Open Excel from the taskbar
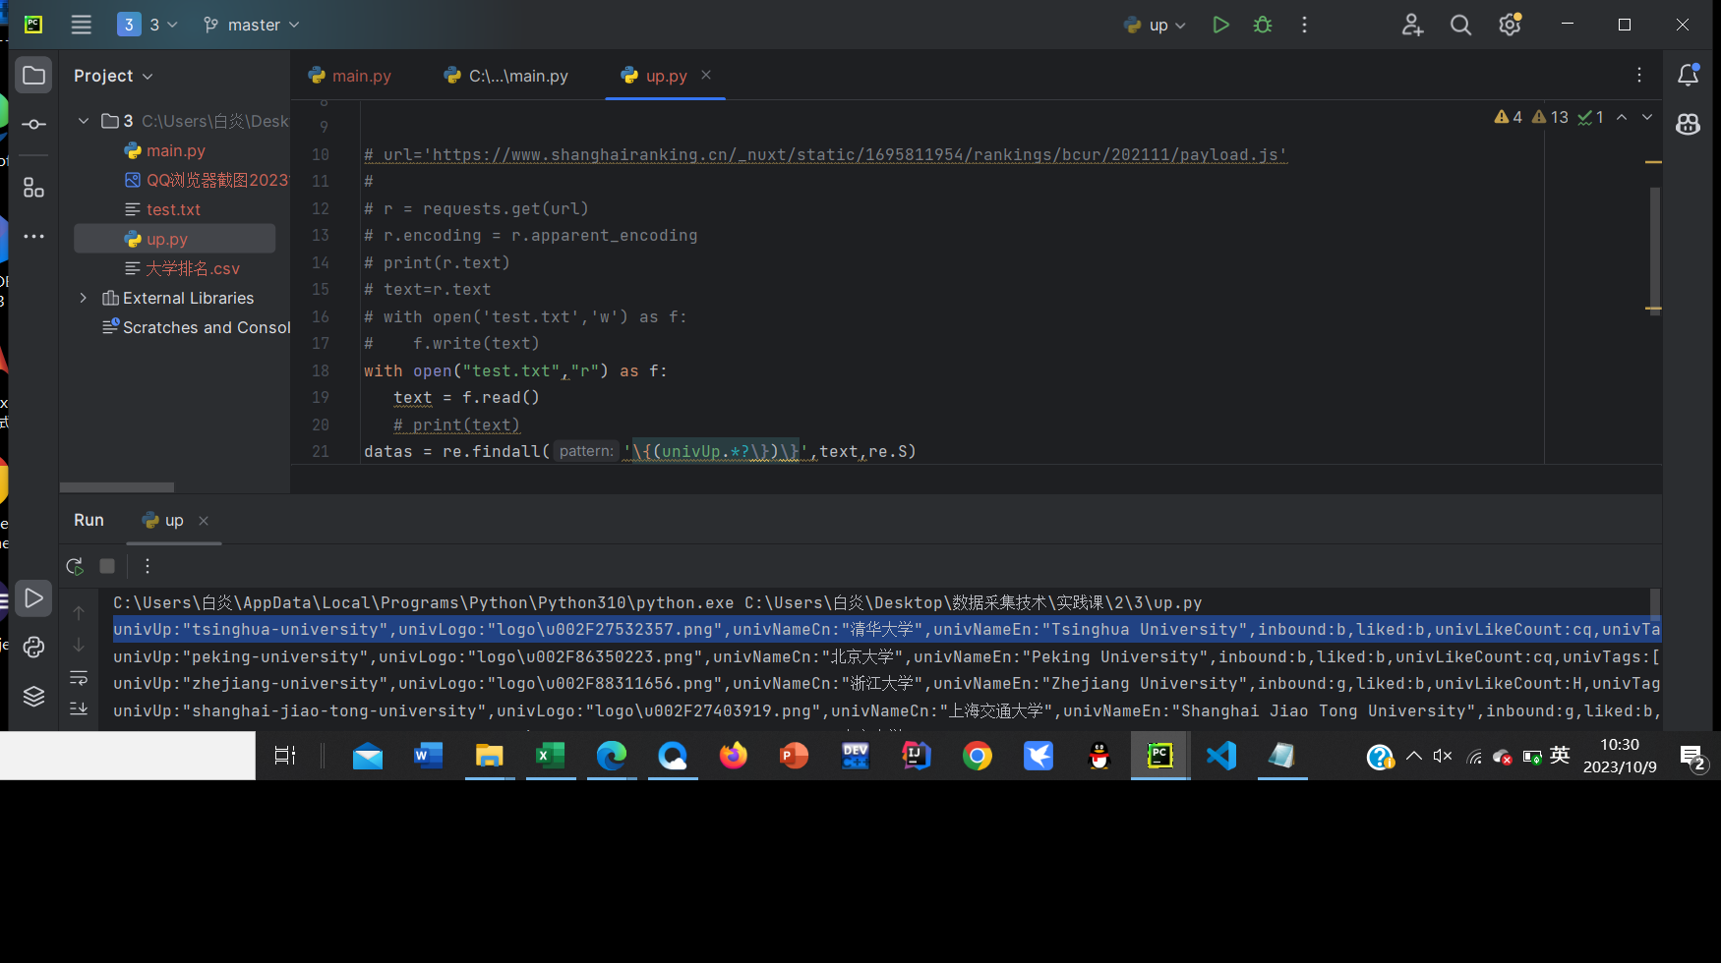 [550, 756]
